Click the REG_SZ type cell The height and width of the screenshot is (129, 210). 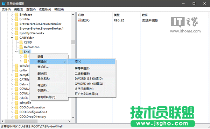pyautogui.click(x=119, y=21)
